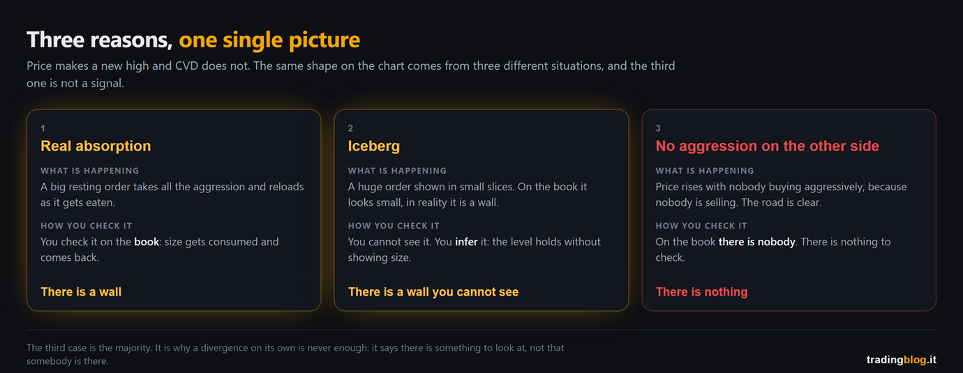The image size is (963, 373).
Task: Click footer note 'The third case is the majority'
Action: pyautogui.click(x=295, y=354)
